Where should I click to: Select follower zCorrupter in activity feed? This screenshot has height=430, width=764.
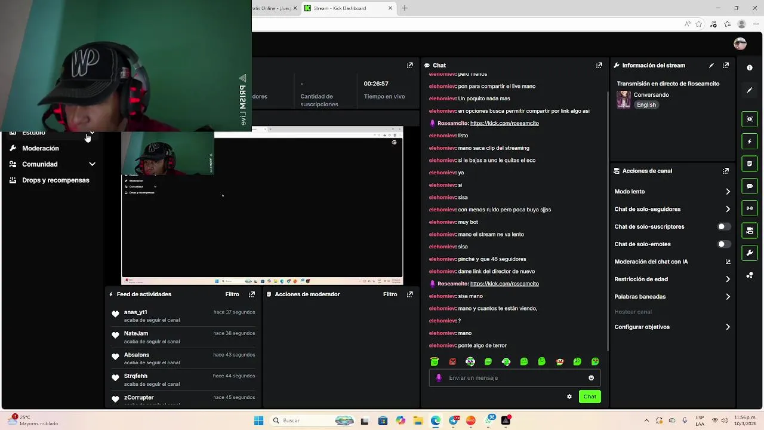click(139, 398)
